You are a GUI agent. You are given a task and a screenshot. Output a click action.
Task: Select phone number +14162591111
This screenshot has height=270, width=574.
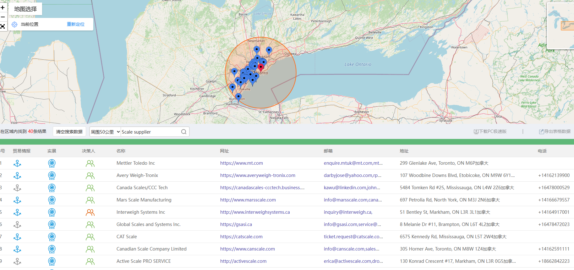coord(554,249)
